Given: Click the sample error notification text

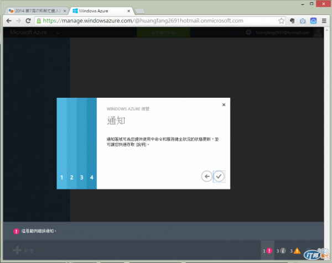Looking at the screenshot, I should tap(39, 231).
